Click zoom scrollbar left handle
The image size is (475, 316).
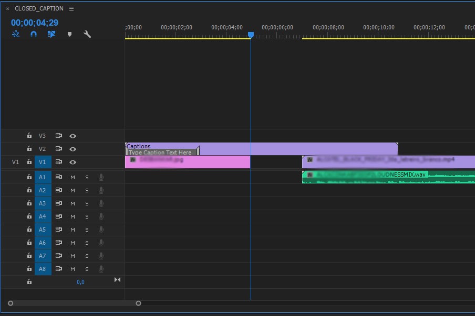tap(11, 303)
